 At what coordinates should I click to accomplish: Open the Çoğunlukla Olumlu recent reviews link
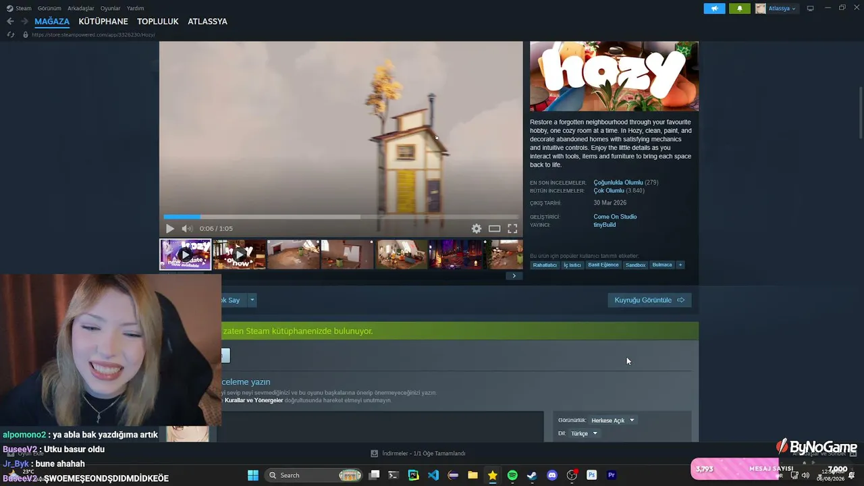coord(618,182)
